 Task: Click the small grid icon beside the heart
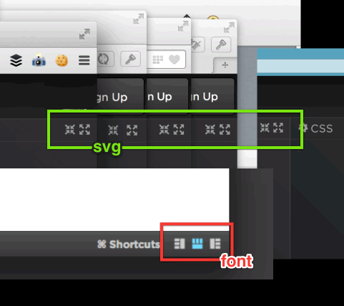click(158, 59)
